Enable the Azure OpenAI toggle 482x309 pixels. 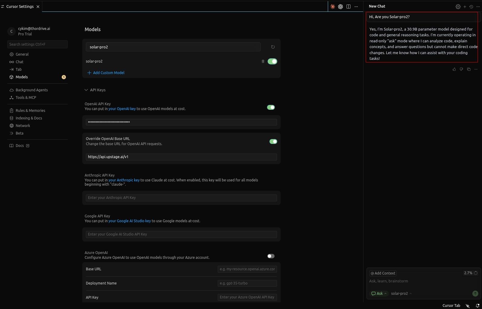pyautogui.click(x=271, y=256)
